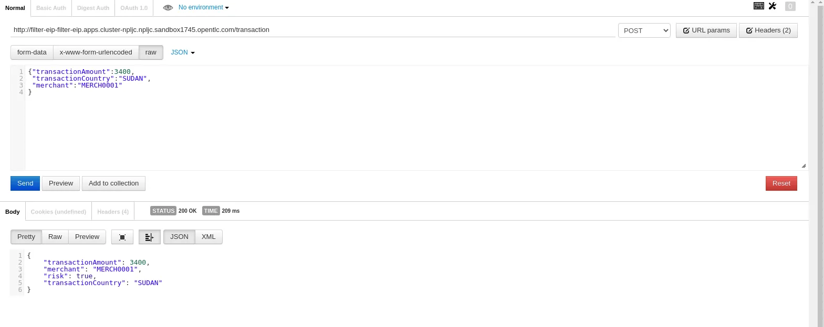
Task: Click 209 ms response time value
Action: click(231, 211)
